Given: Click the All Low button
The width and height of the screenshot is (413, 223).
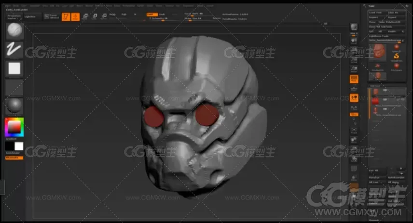Looking at the screenshot, I should click(377, 182).
